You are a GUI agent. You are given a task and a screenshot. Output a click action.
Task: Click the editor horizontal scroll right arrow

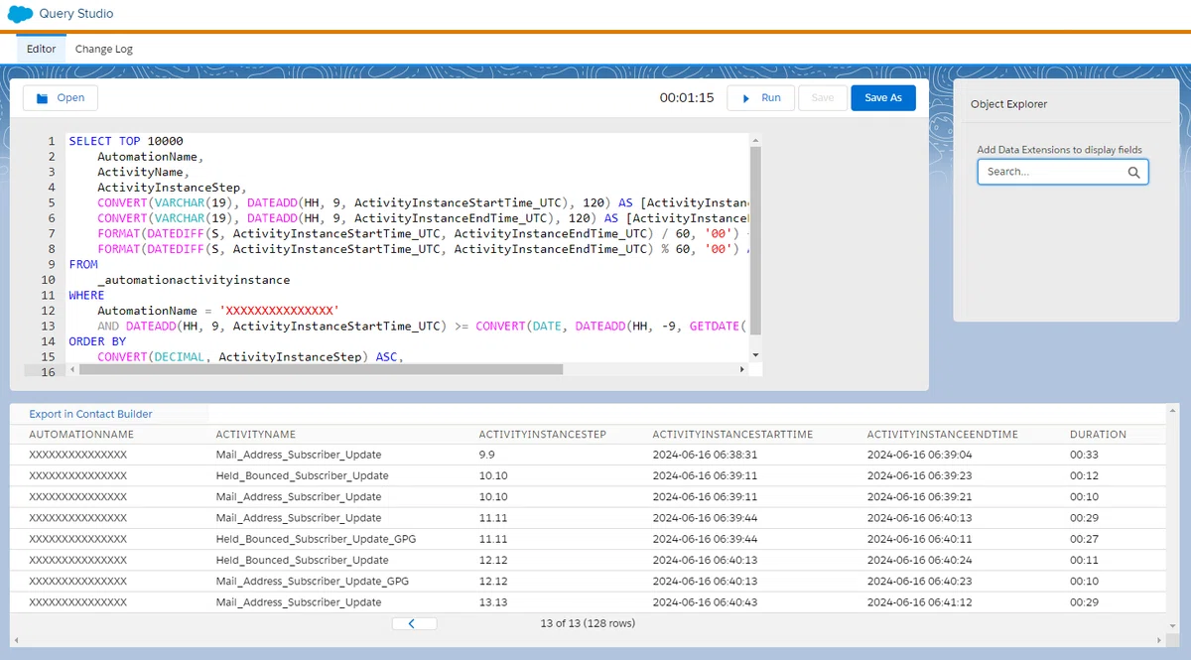point(742,369)
